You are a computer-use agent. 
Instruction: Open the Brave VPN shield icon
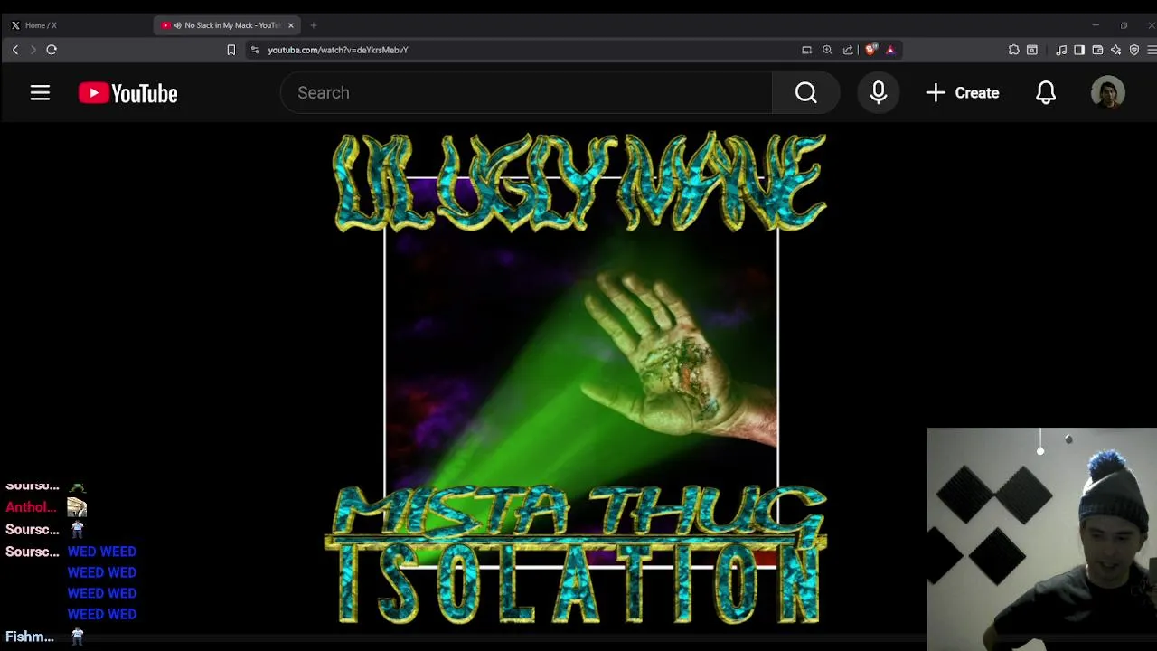click(x=1134, y=50)
